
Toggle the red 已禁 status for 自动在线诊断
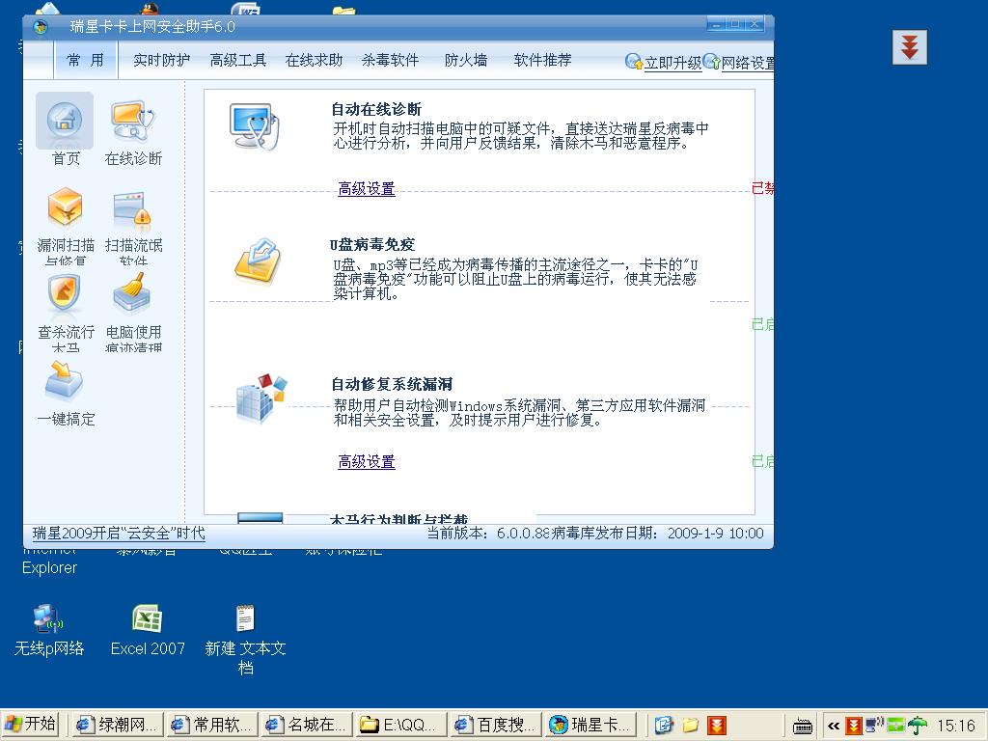(x=762, y=188)
